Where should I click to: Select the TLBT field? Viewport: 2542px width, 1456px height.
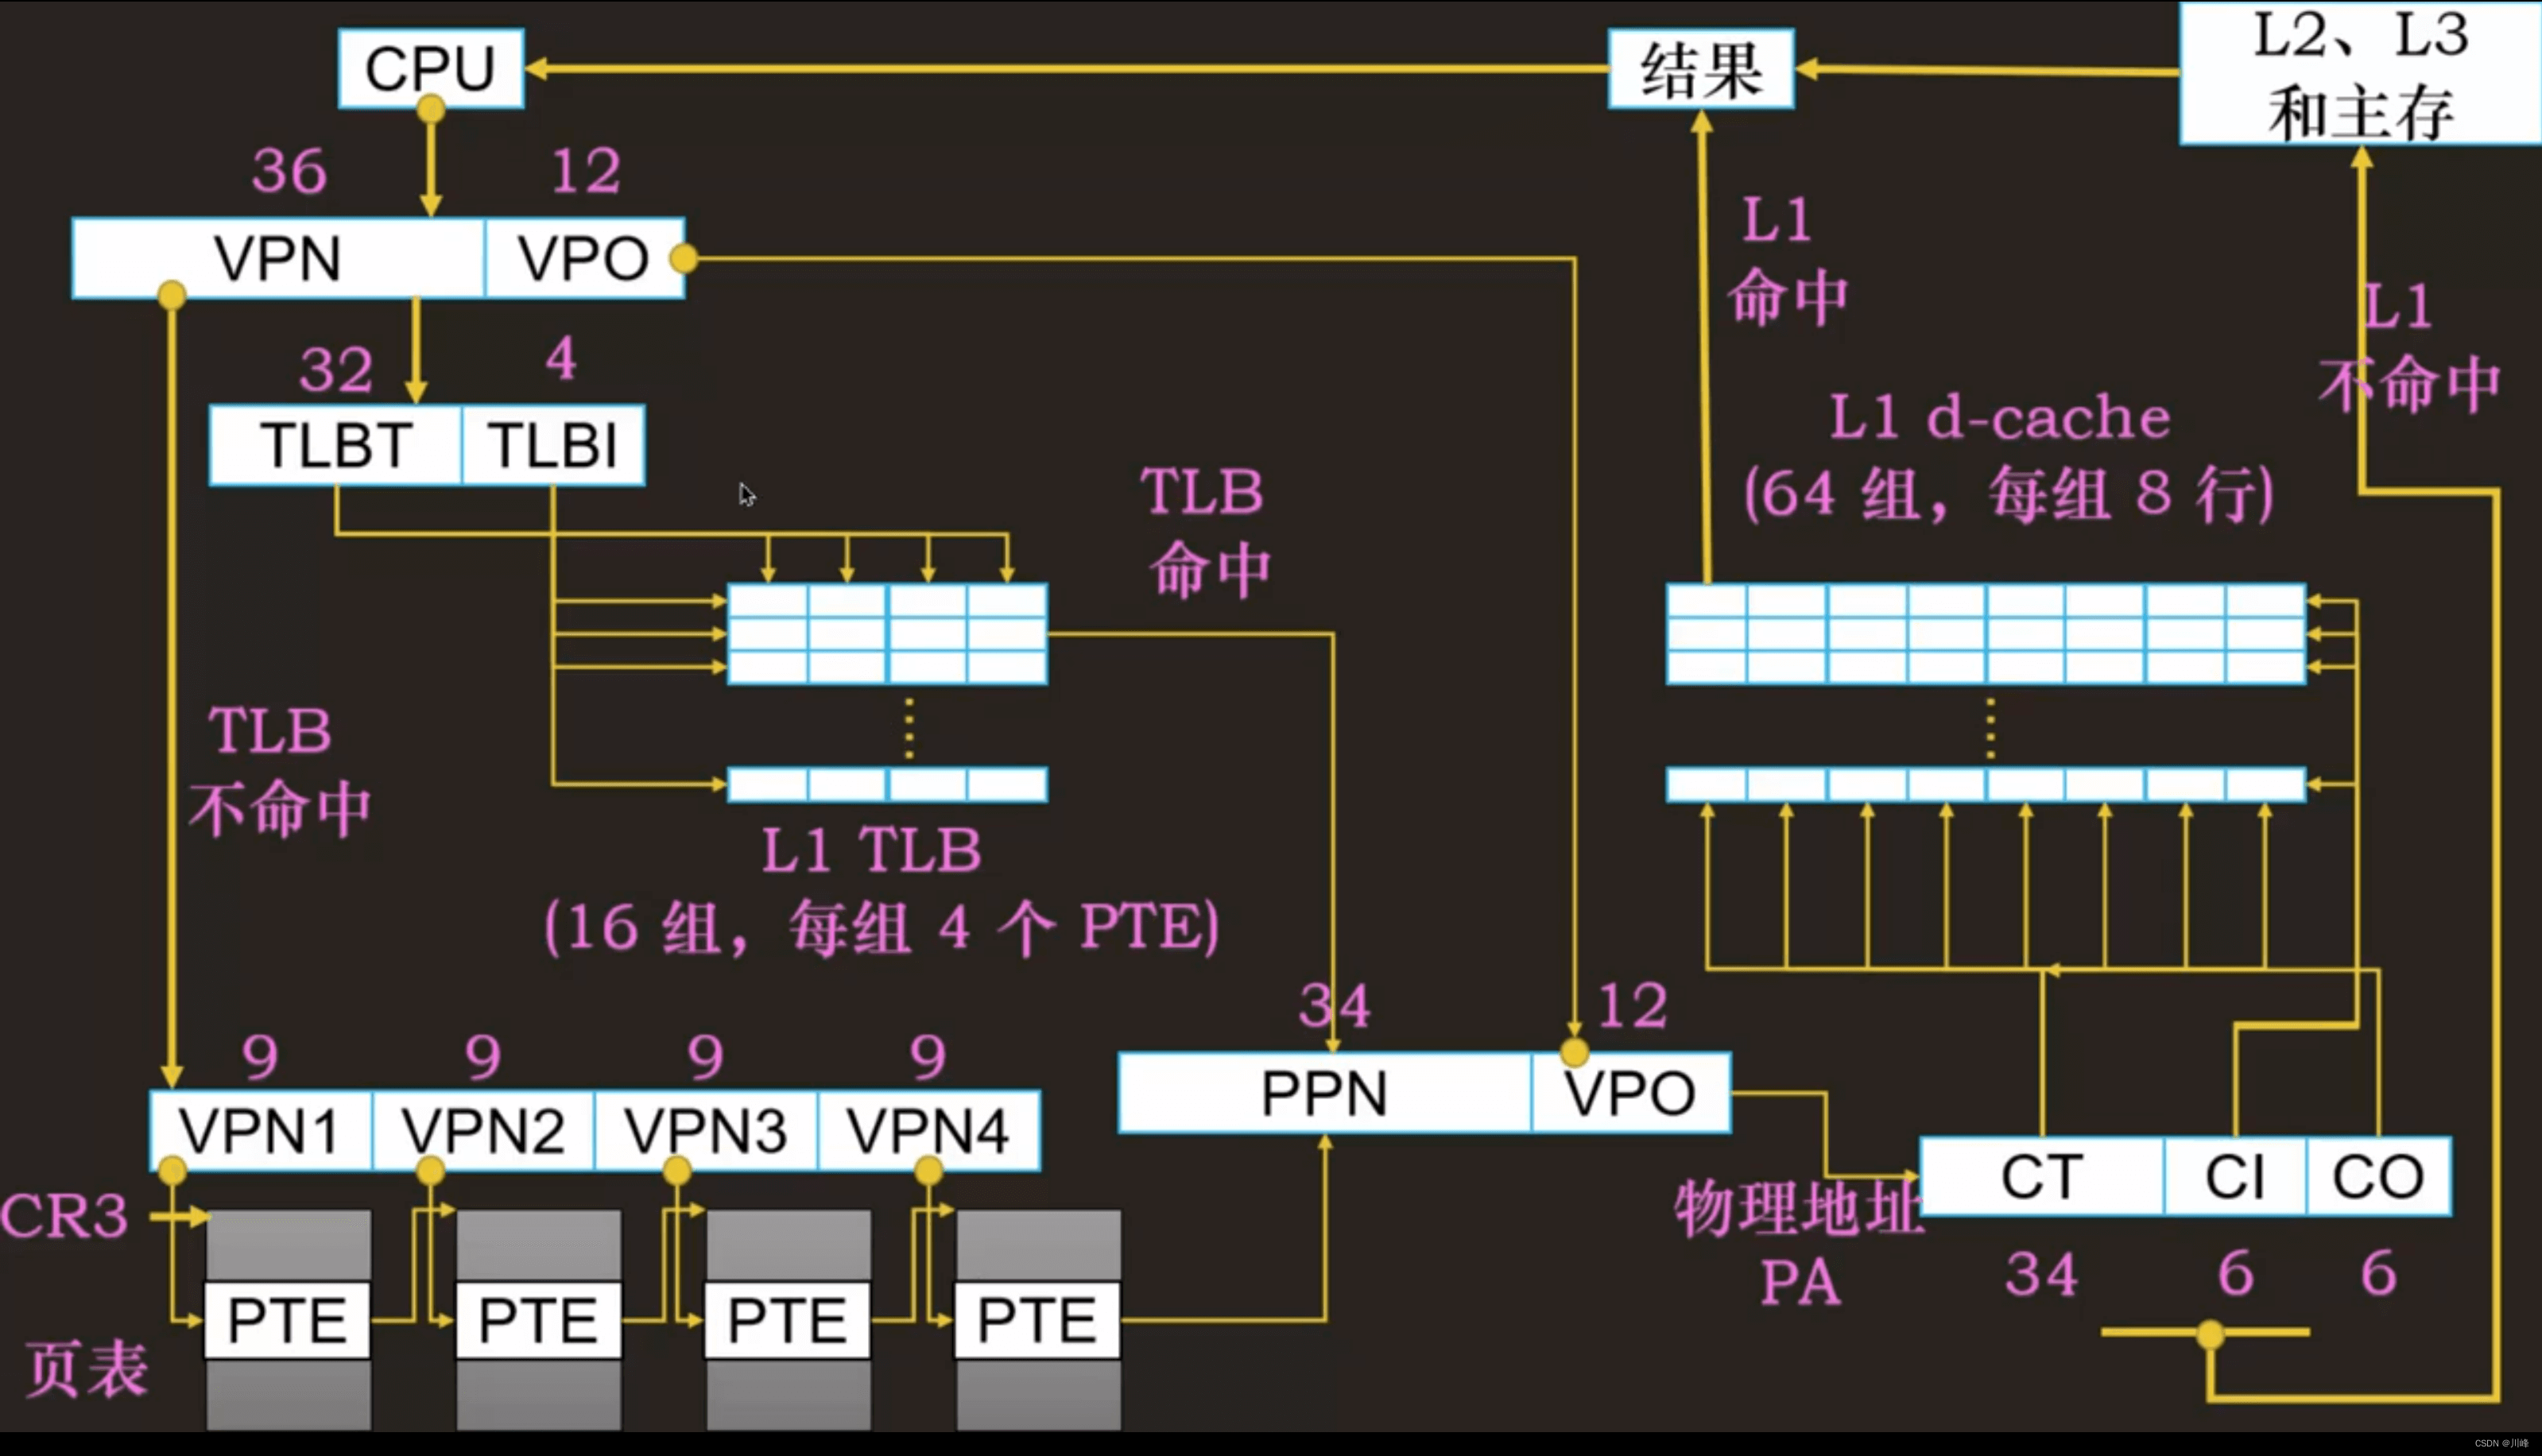335,445
